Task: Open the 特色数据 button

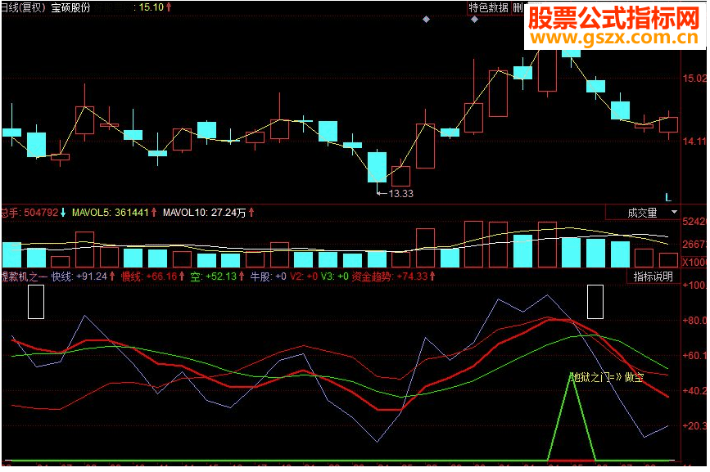Action: point(488,7)
